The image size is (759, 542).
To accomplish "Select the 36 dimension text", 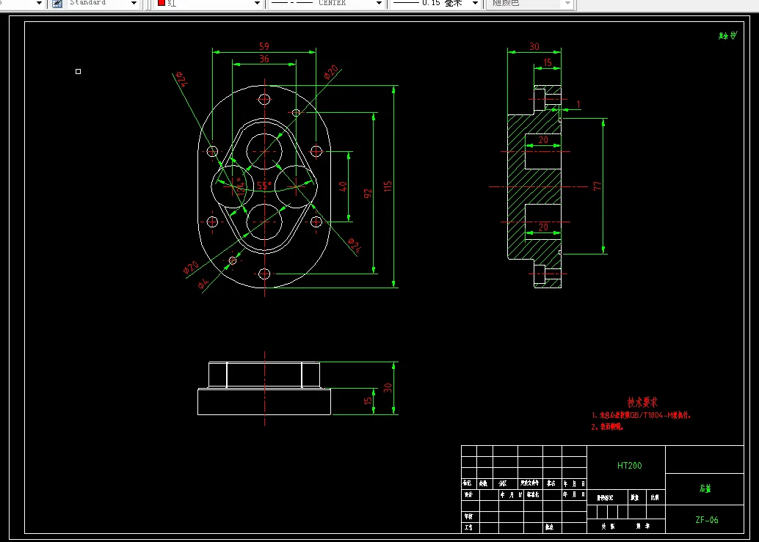I will click(264, 59).
